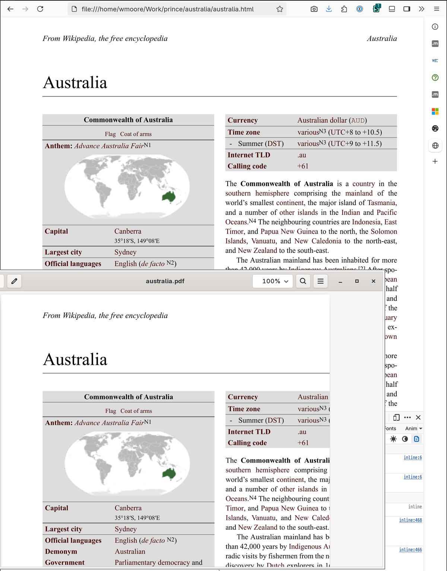Open the inline:466 source link

[x=410, y=549]
